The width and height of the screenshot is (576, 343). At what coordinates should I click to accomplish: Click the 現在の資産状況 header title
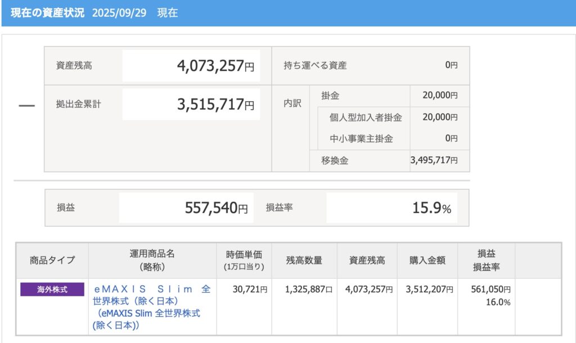pos(47,12)
